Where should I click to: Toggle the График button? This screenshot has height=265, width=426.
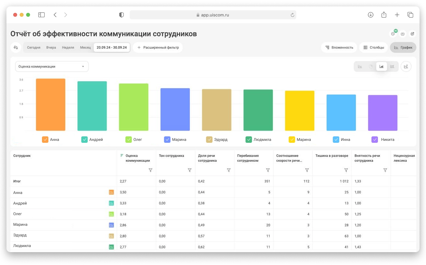[x=403, y=47]
